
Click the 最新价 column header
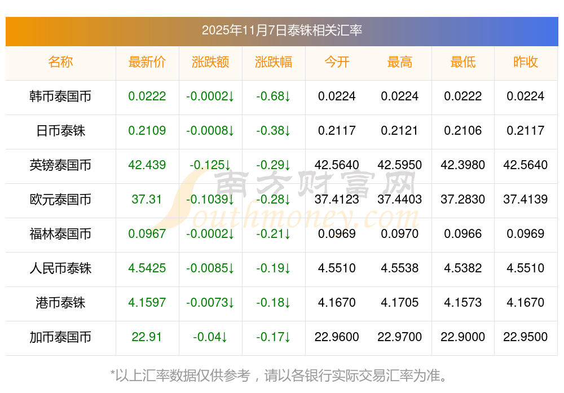coord(147,62)
